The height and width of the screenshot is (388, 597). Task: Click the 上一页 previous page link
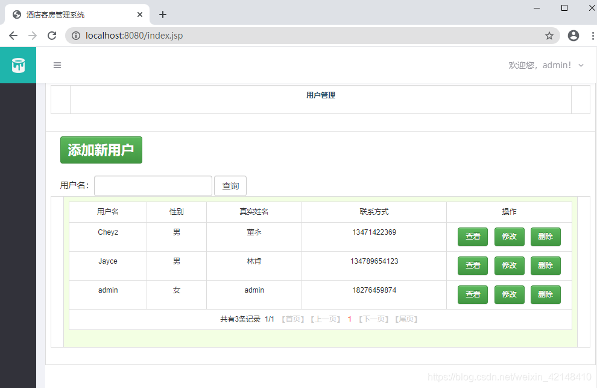(325, 319)
